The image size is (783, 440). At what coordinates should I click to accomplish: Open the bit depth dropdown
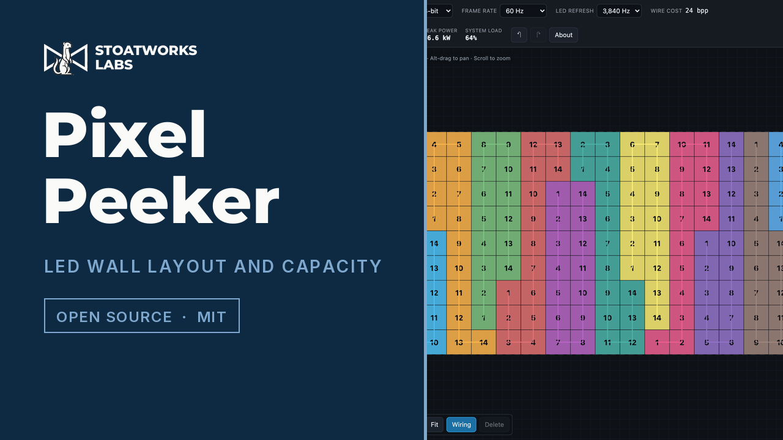pyautogui.click(x=439, y=11)
